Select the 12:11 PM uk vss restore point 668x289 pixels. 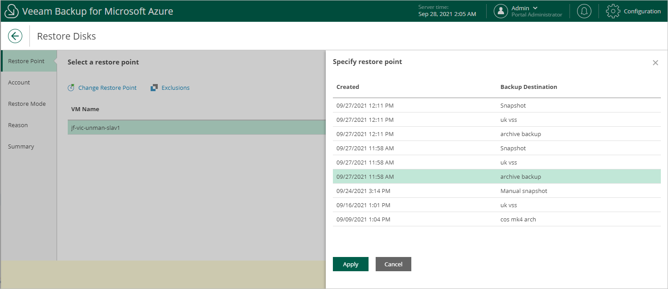pos(497,120)
